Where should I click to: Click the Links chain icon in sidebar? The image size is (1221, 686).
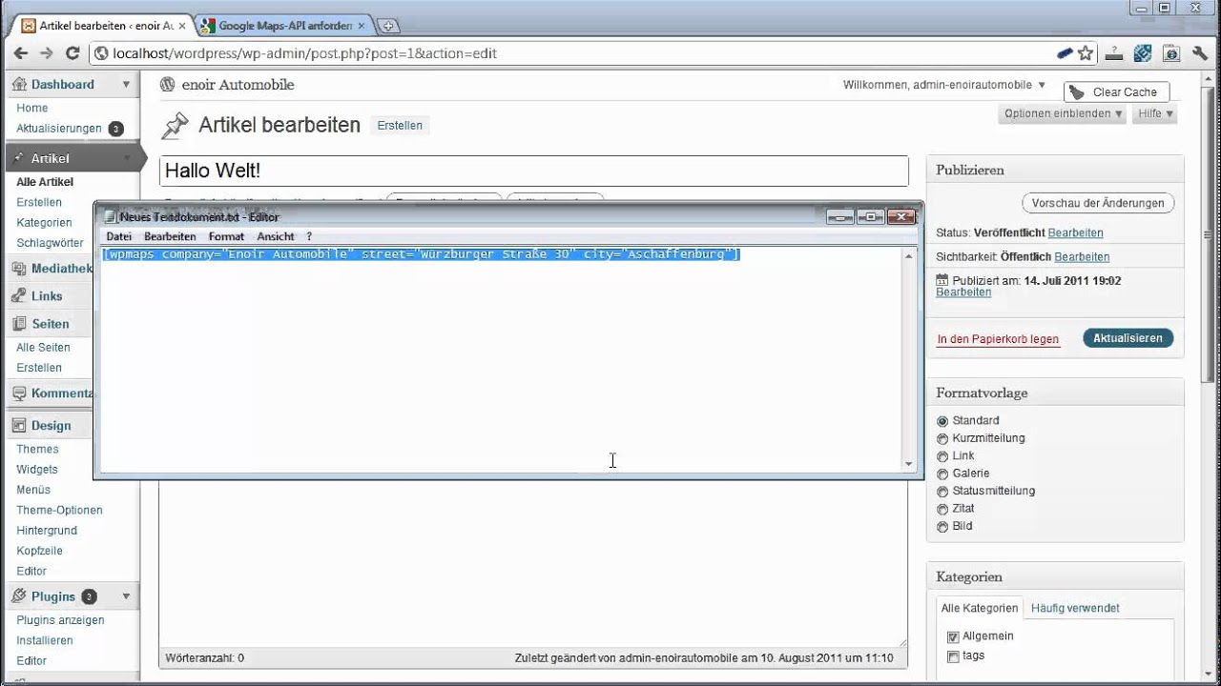click(19, 296)
